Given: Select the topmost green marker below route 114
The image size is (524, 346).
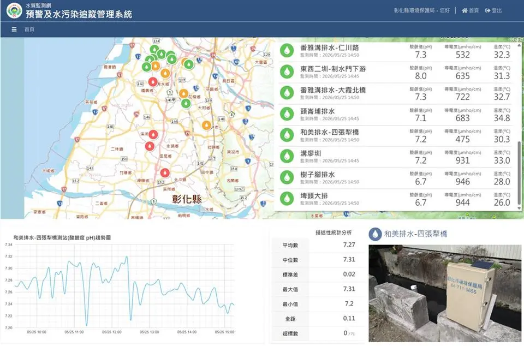Looking at the screenshot, I should point(154,50).
